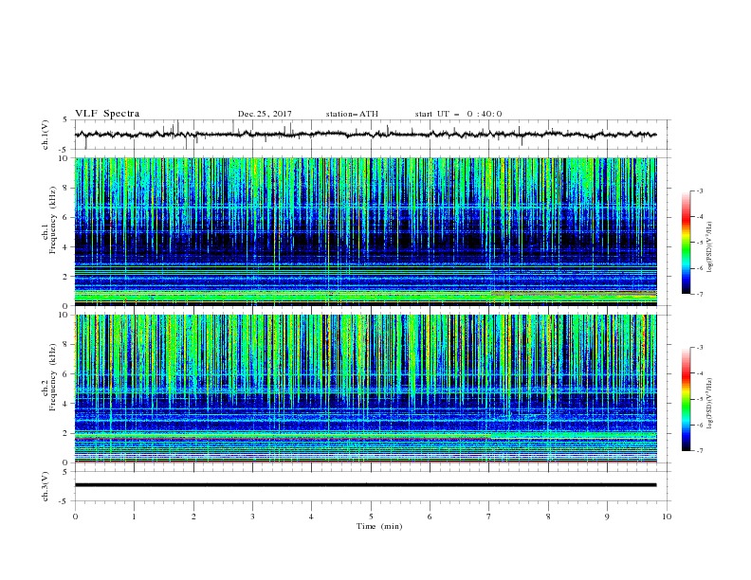Screen dimensions: 751x580
Task: Click the ch.1 voltage waveform trace
Action: (365, 135)
